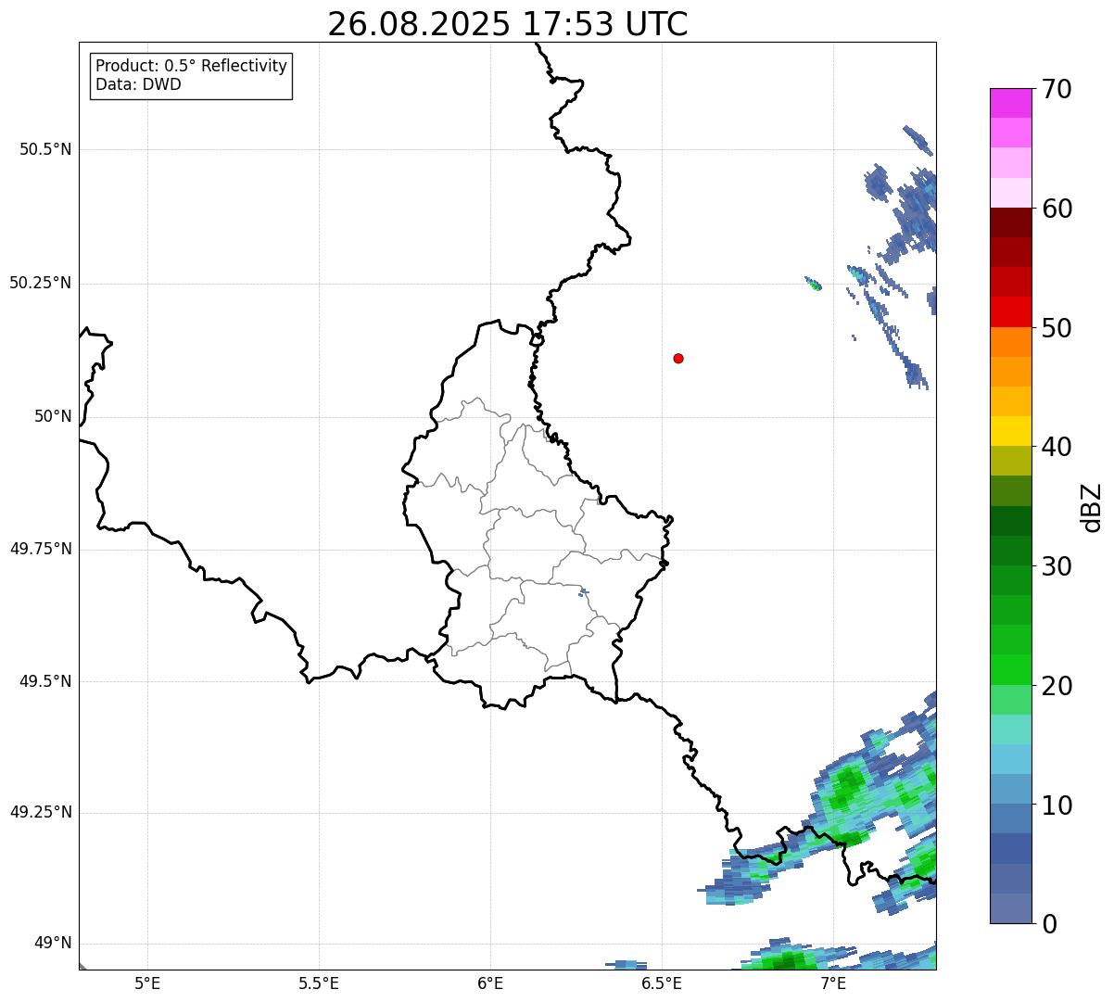The height and width of the screenshot is (1002, 1114).
Task: Click the 49.5°N latitude label
Action: tap(45, 681)
